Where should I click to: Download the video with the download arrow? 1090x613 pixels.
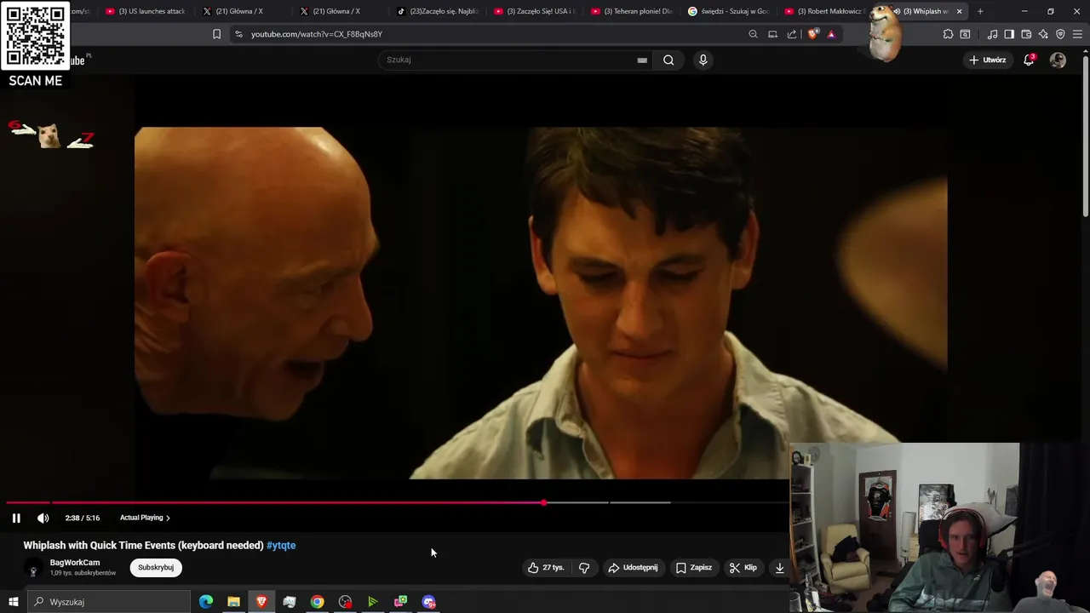click(779, 568)
